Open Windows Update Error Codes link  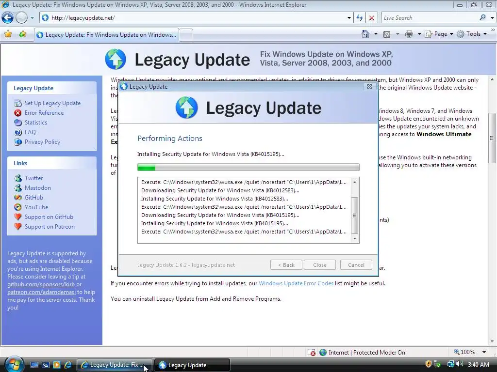click(x=296, y=283)
